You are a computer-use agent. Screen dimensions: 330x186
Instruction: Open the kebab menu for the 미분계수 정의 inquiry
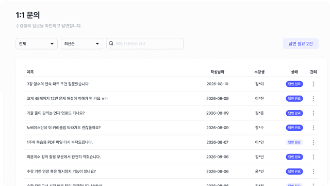click(x=313, y=157)
